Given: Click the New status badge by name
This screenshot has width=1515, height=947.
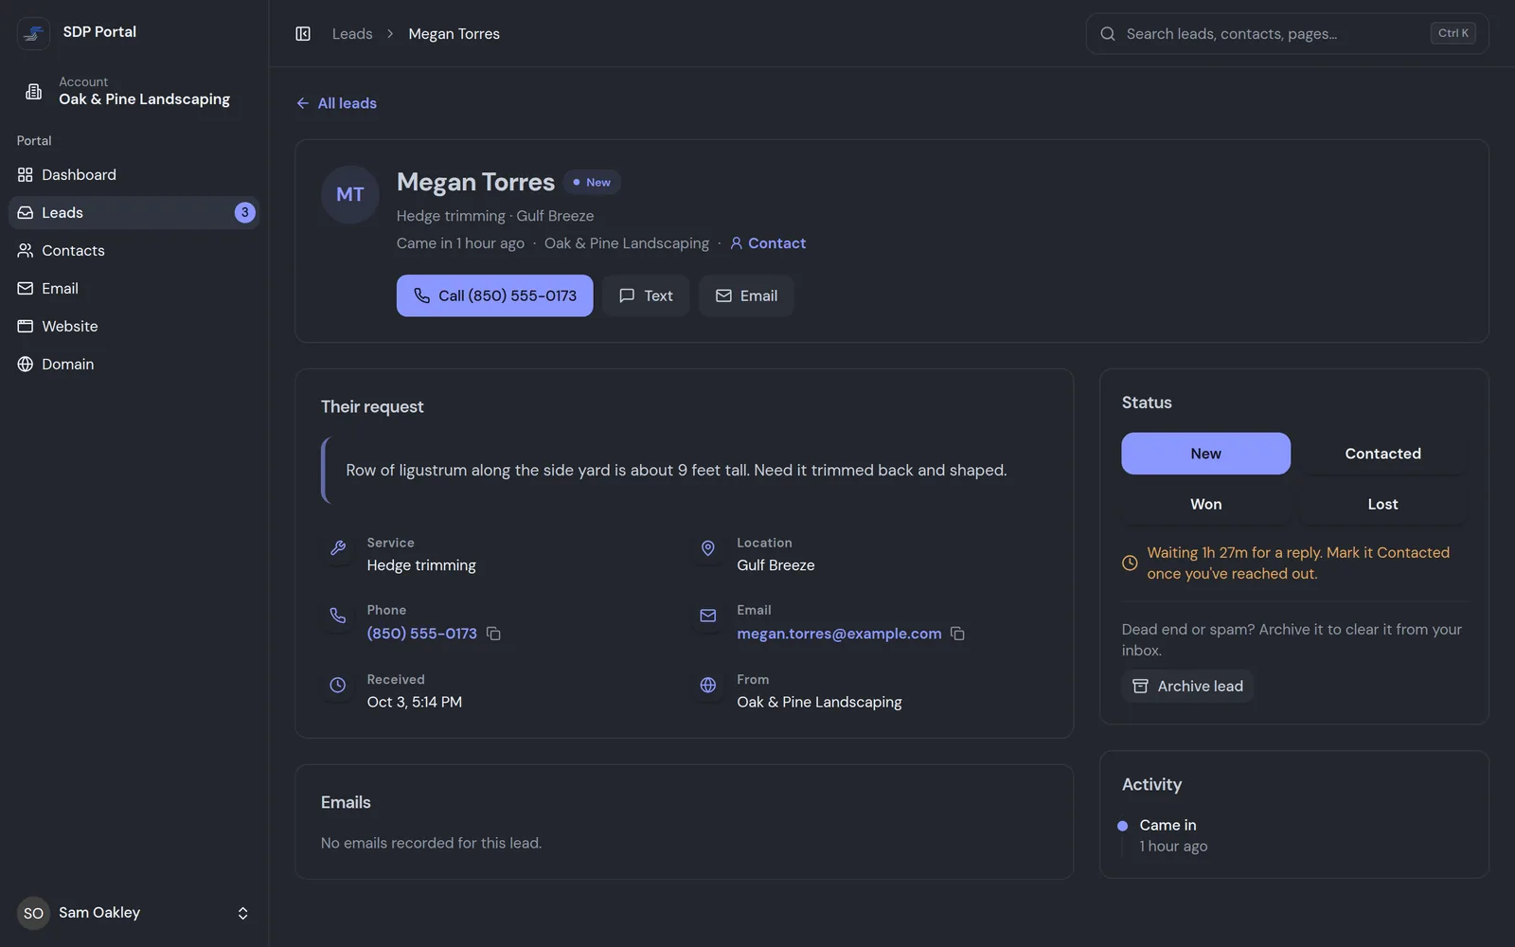Looking at the screenshot, I should (592, 182).
